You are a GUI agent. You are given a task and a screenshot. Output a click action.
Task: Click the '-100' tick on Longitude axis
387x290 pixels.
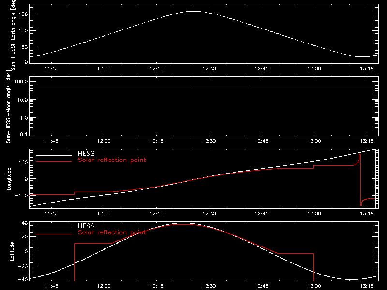[21, 195]
